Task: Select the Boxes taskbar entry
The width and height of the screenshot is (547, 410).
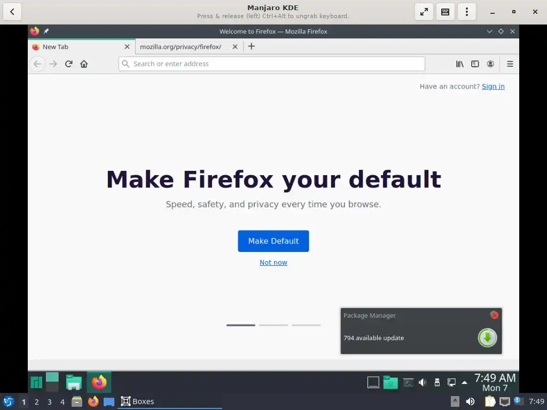Action: coord(170,401)
